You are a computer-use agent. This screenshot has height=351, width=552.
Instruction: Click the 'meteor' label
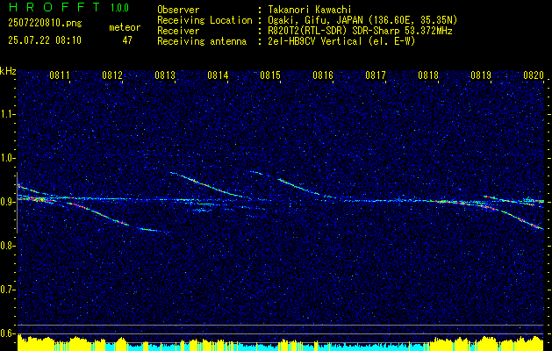[x=125, y=27]
